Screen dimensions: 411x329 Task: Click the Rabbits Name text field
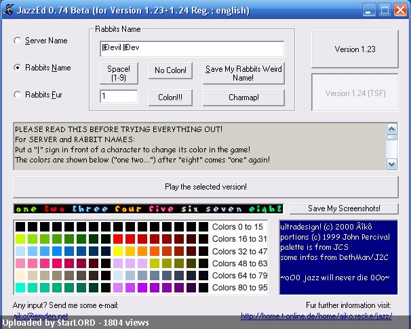[191, 49]
